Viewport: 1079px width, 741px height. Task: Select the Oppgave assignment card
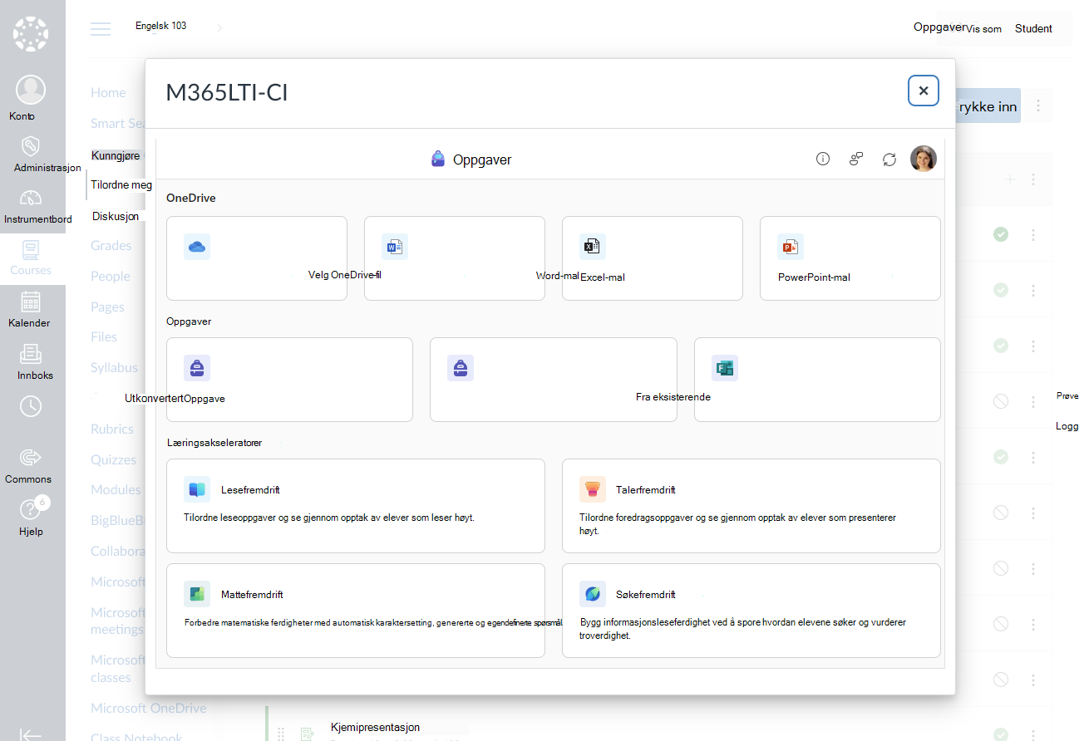(x=289, y=380)
